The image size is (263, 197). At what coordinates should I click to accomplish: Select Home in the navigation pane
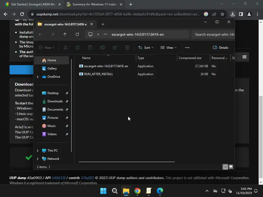[51, 60]
